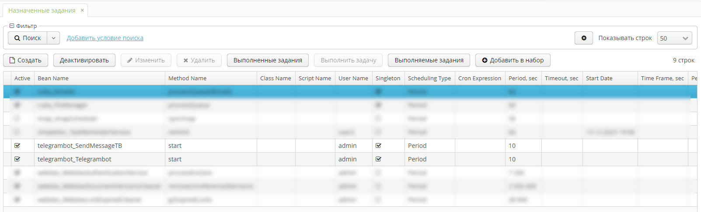Open the Показывать строк rows dropdown
This screenshot has height=212, width=701.
point(674,38)
